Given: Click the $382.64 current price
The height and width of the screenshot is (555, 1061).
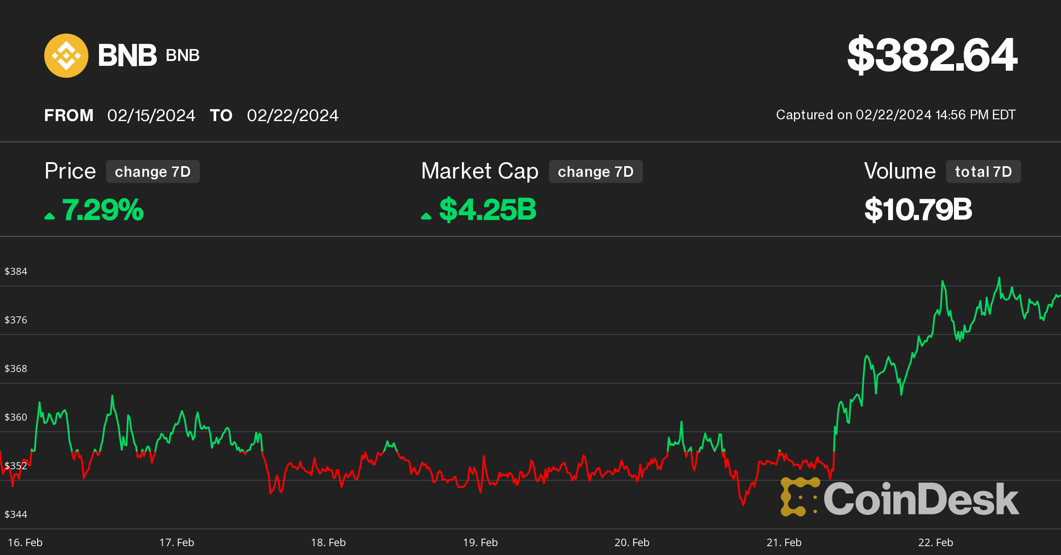Looking at the screenshot, I should [x=932, y=55].
